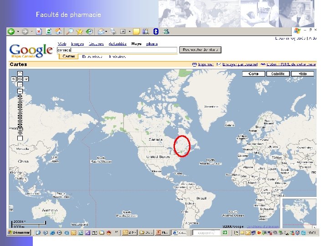The height and width of the screenshot is (246, 328).
Task: Switch to the 2 P... taskbar window
Action: [130, 232]
